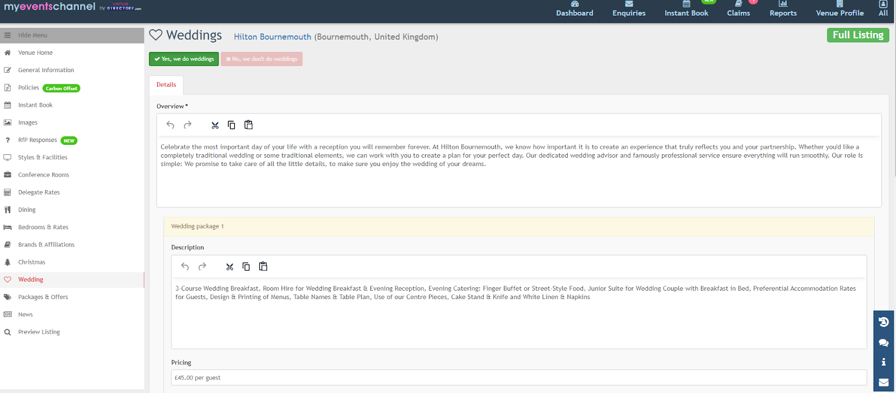Click the Dining cutlery icon
896x393 pixels.
point(7,210)
